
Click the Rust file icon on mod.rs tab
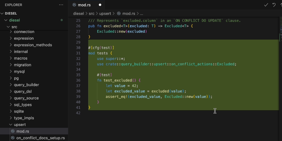(x=74, y=5)
